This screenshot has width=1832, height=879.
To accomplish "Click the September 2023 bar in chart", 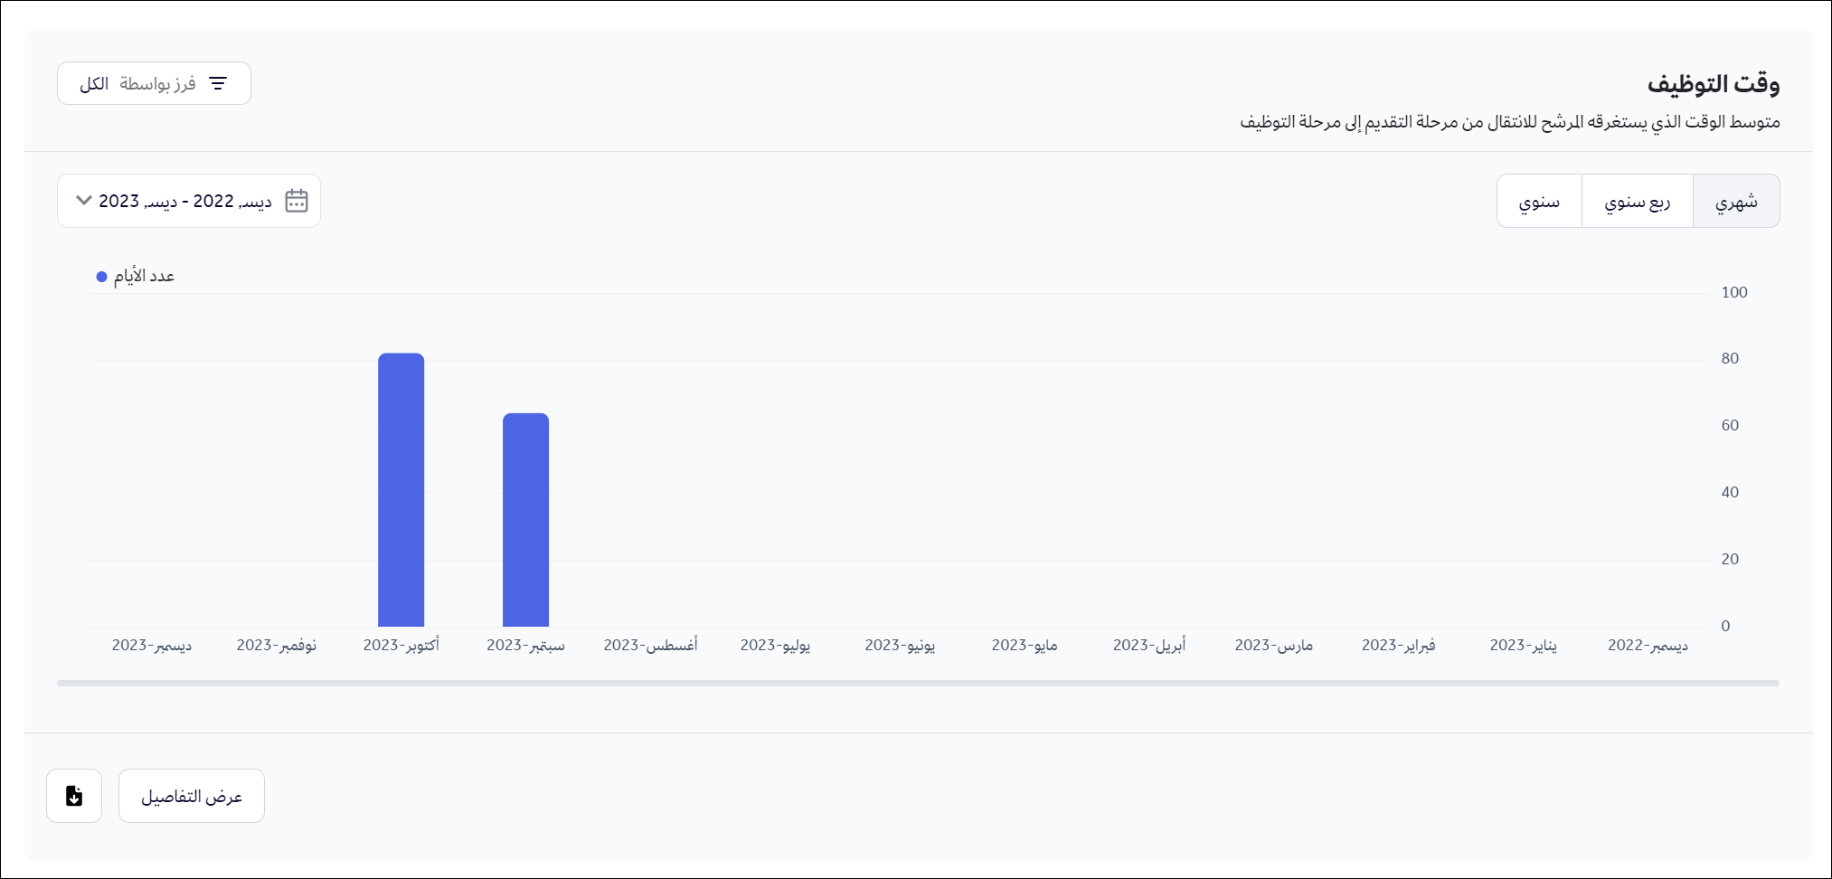I will coord(526,520).
